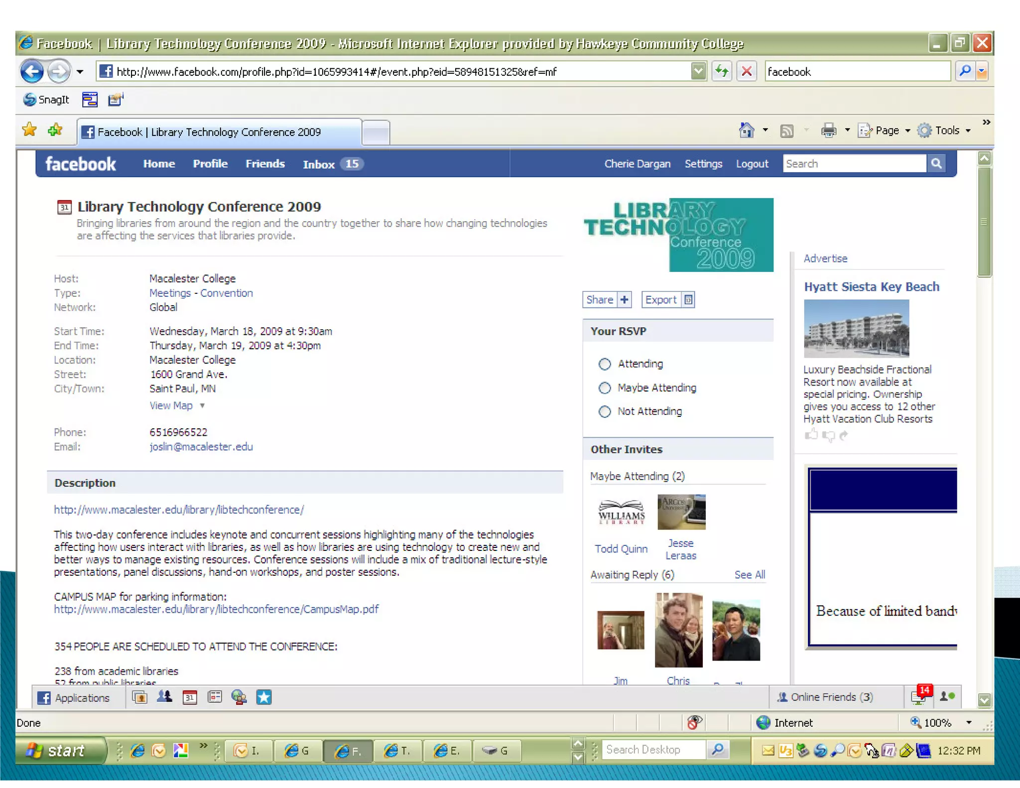The image size is (1020, 788).
Task: Open Notifications icon showing 14
Action: pyautogui.click(x=920, y=695)
